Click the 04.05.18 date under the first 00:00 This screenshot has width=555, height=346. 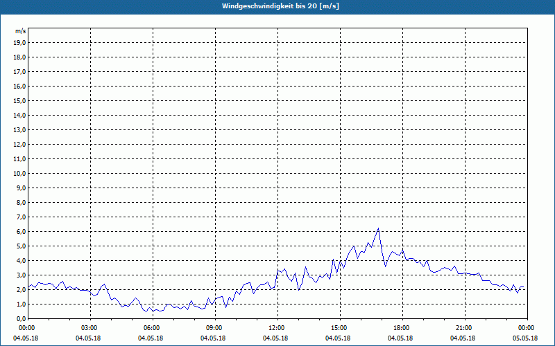coord(26,338)
